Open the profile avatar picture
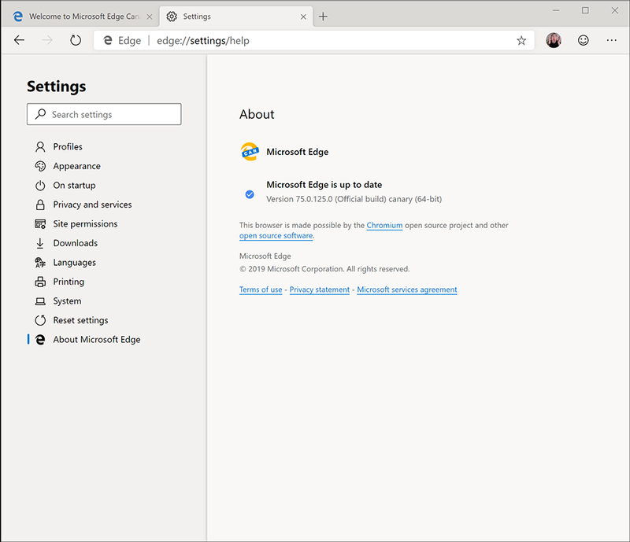The image size is (630, 542). 554,40
